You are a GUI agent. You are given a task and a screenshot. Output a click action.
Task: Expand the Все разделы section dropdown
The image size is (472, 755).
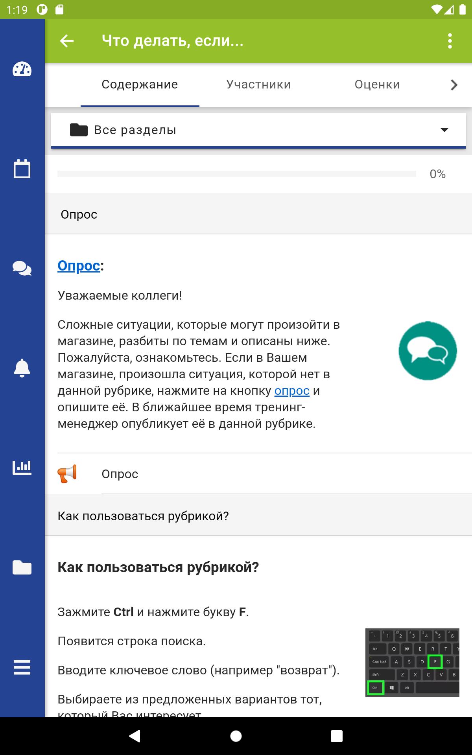[x=258, y=130]
